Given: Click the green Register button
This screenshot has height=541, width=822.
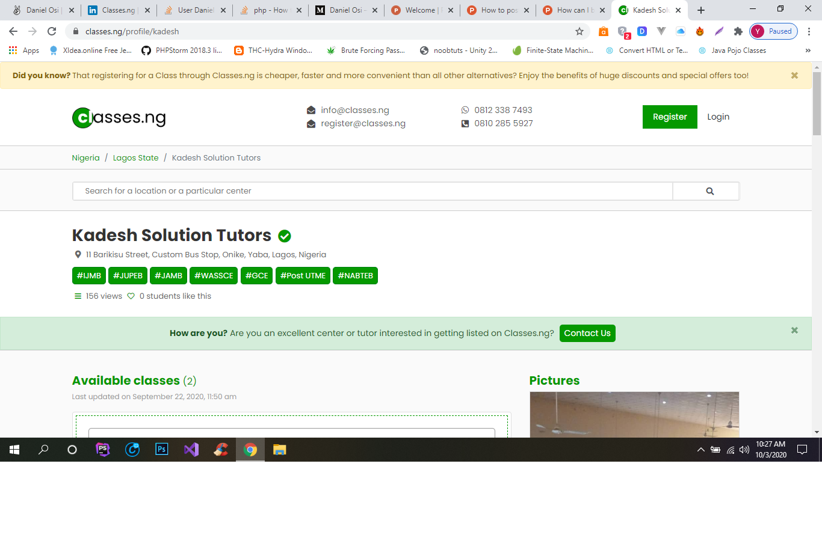Looking at the screenshot, I should 669,117.
